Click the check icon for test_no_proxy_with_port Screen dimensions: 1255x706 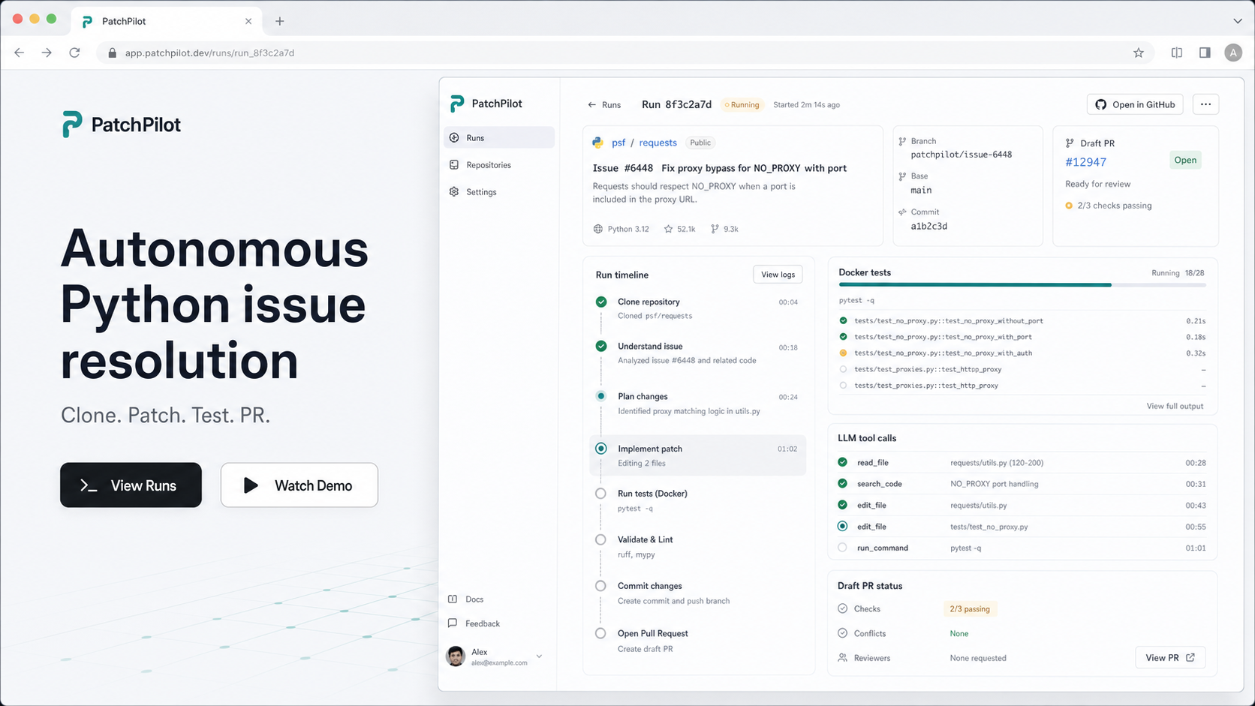tap(843, 337)
